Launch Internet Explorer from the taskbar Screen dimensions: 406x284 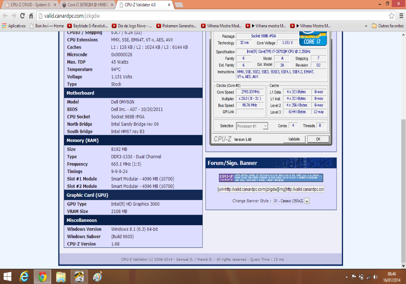point(24,277)
